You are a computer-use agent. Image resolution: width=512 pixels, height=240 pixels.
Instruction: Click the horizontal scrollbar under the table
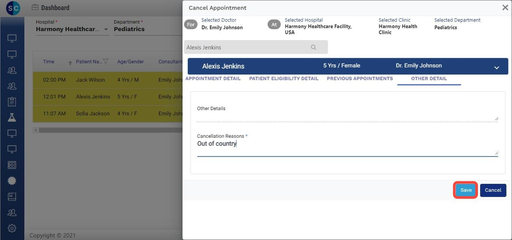tap(110, 130)
